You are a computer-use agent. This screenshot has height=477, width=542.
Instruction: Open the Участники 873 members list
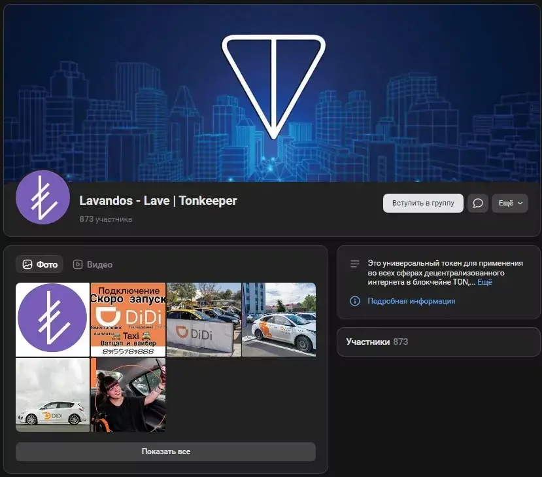click(x=438, y=342)
